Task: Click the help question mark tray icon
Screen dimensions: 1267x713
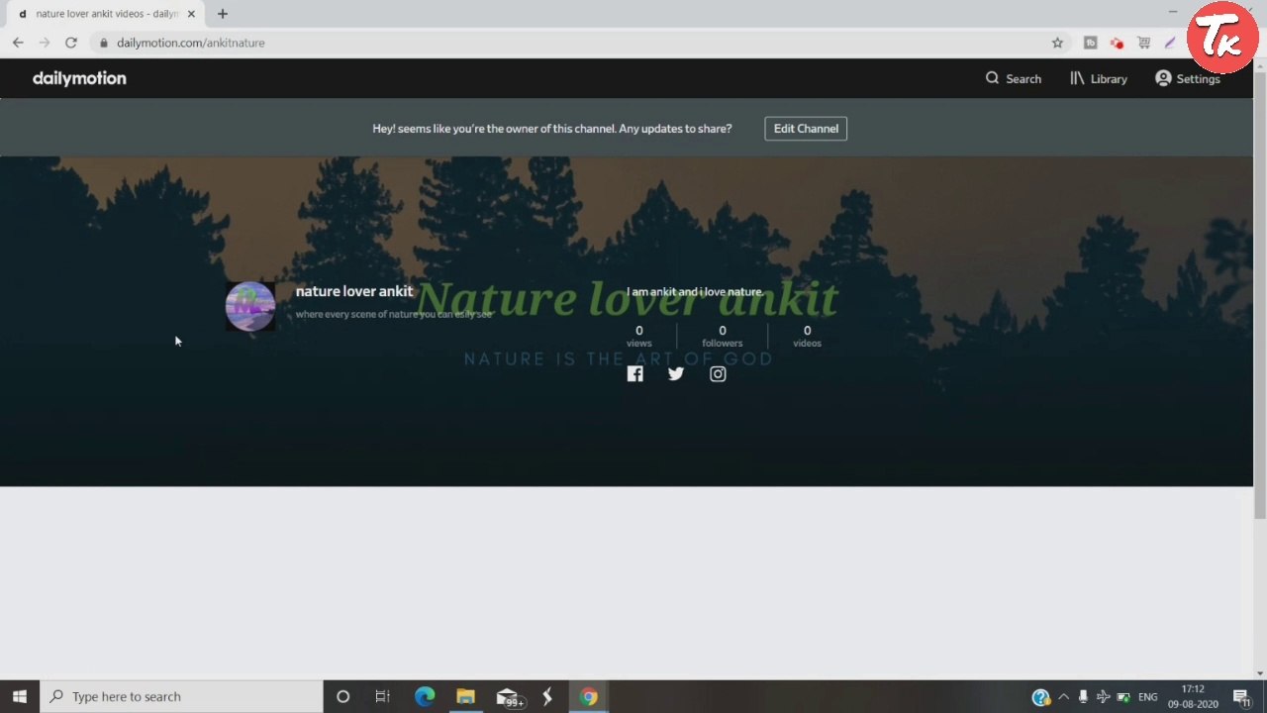Action: (1040, 697)
